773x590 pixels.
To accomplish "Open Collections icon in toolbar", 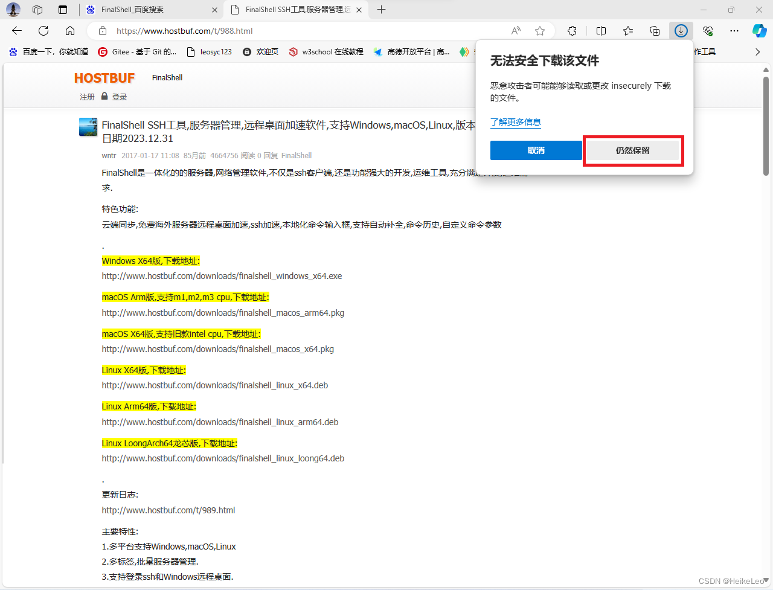I will 655,31.
